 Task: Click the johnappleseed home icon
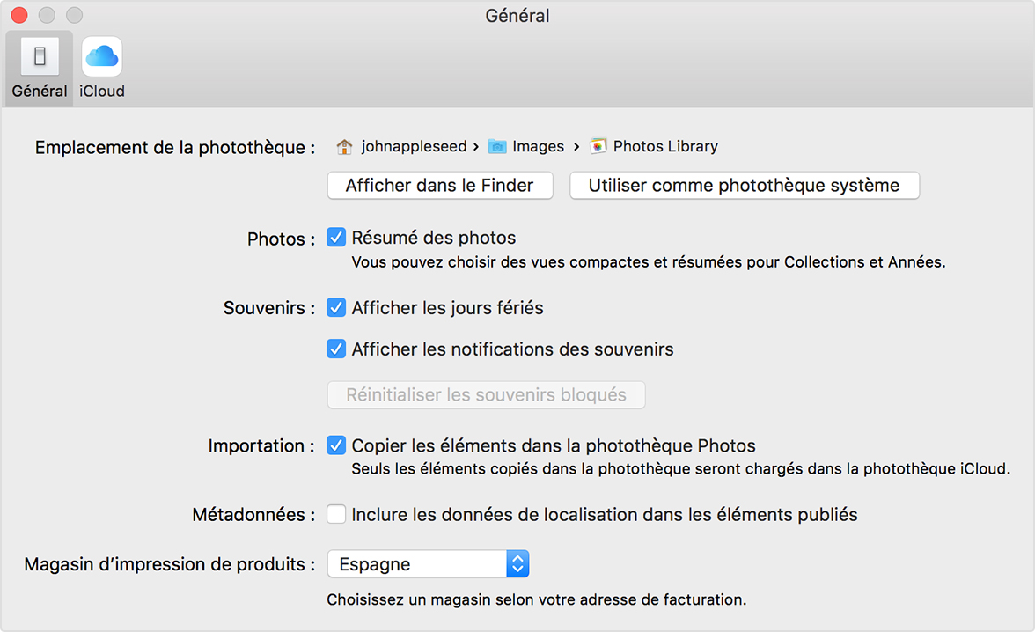pos(342,146)
